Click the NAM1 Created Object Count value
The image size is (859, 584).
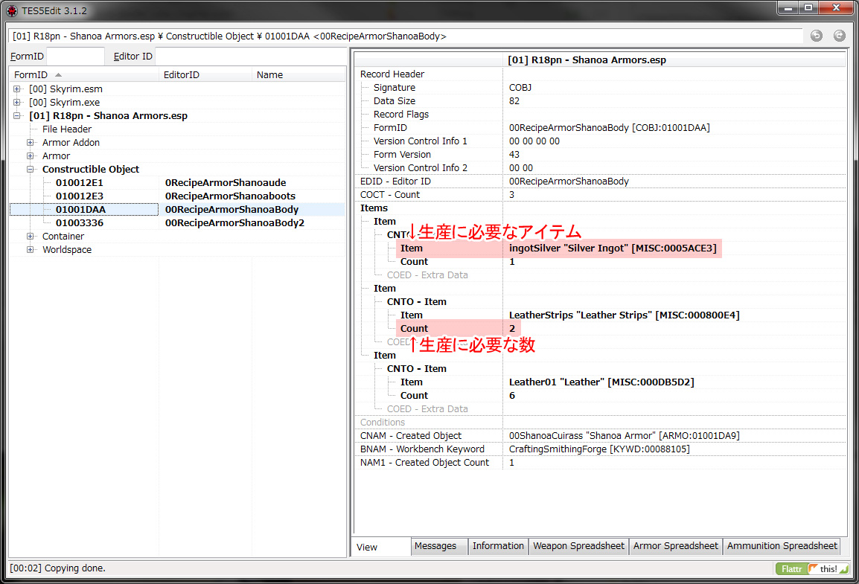point(511,463)
